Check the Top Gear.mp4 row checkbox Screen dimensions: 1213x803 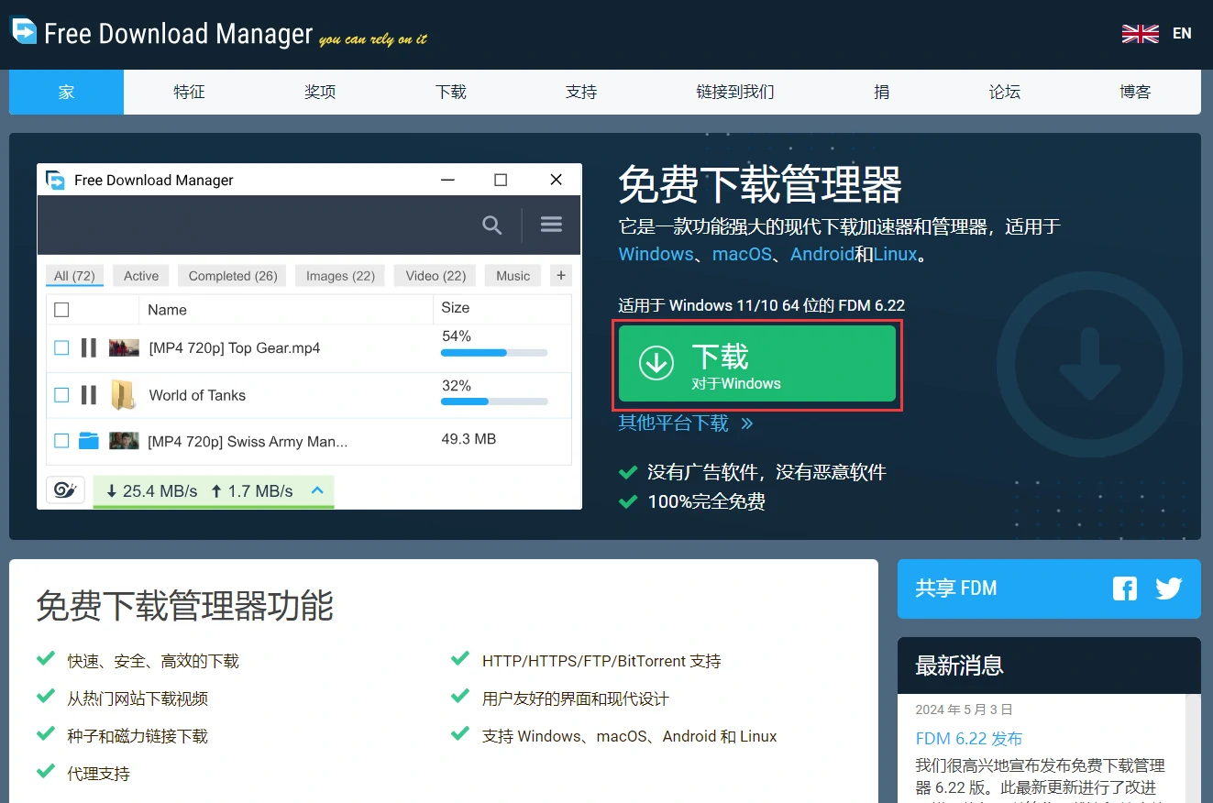click(61, 347)
